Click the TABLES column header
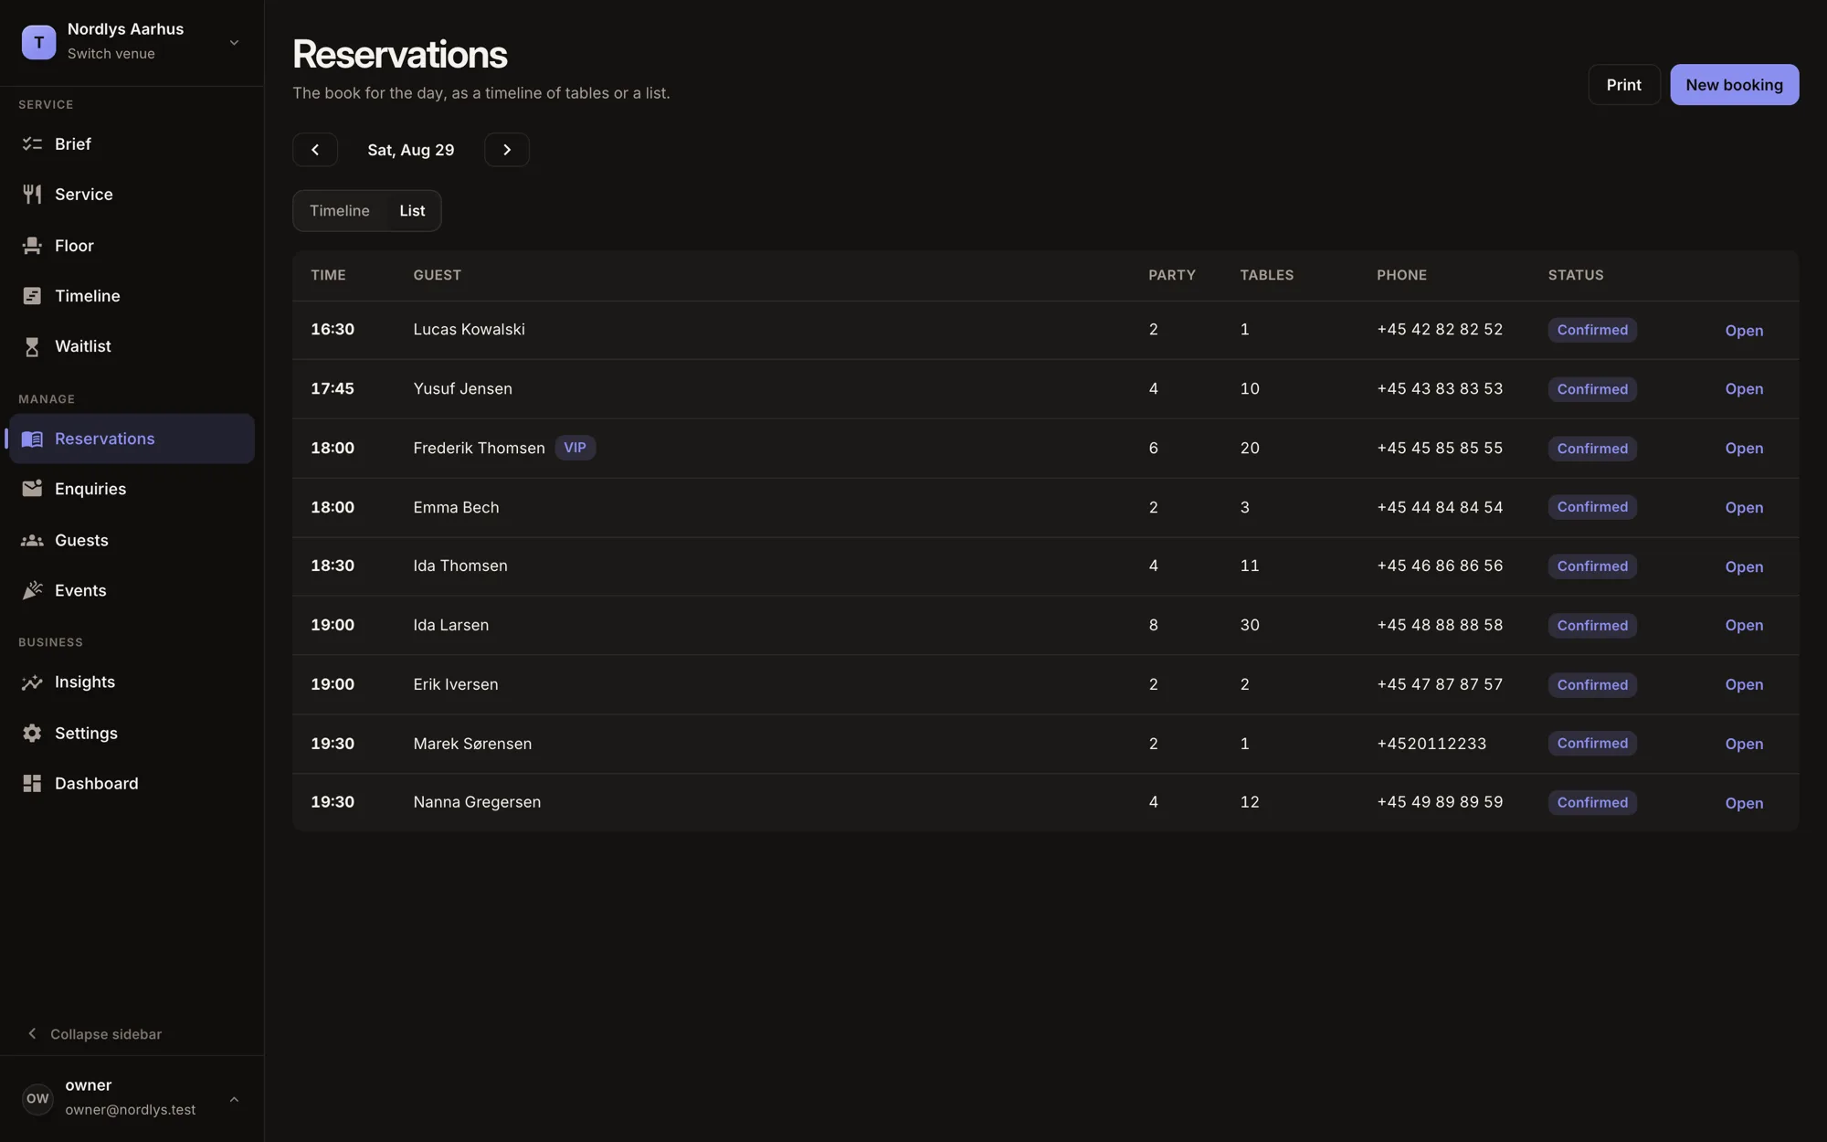The width and height of the screenshot is (1827, 1142). point(1266,276)
